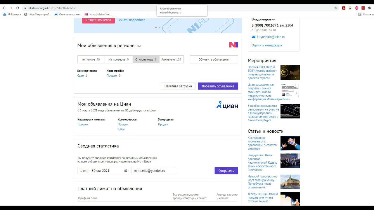
Task: Click Добавить объявление button
Action: [218, 86]
